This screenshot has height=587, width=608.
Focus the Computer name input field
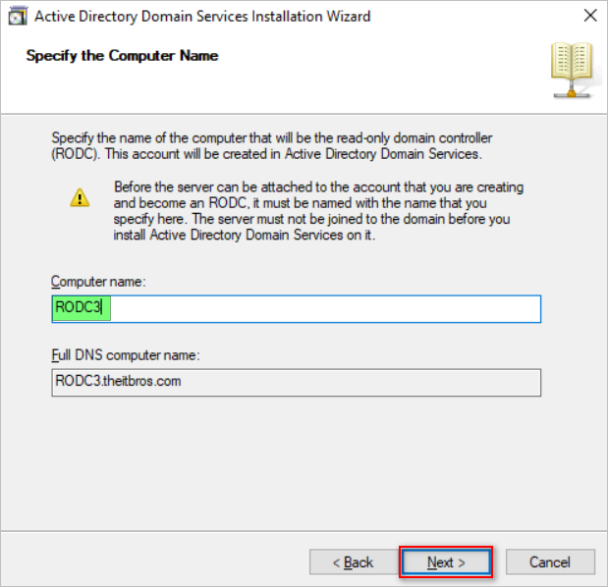point(297,309)
